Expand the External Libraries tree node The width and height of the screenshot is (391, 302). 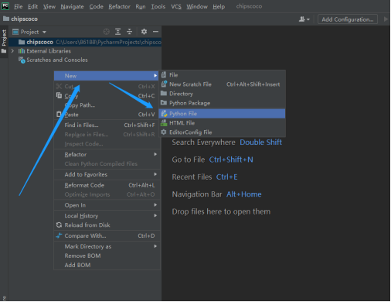click(12, 51)
